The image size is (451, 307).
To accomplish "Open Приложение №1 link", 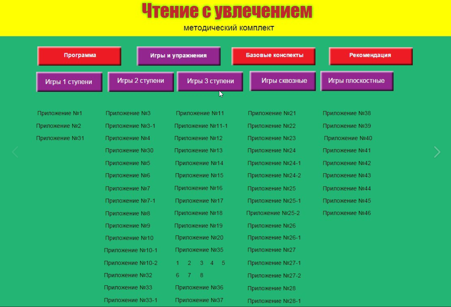I will coord(59,113).
